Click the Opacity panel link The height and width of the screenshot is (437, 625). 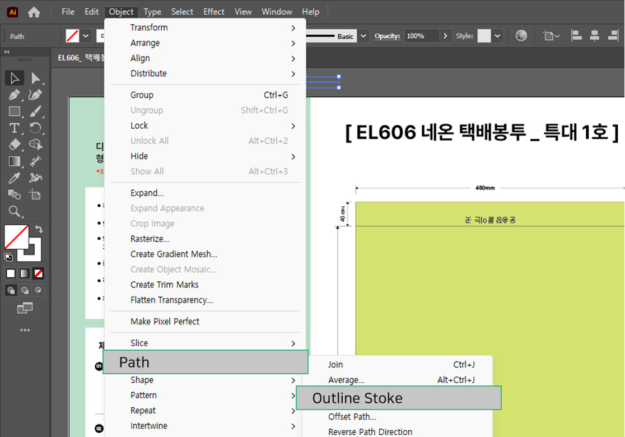click(387, 36)
